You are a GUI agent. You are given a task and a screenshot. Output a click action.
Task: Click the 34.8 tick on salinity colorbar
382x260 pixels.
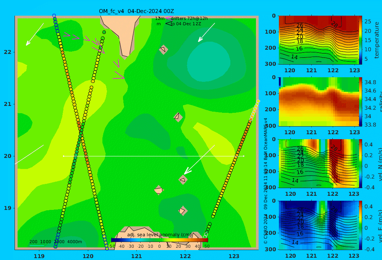[x=370, y=82]
